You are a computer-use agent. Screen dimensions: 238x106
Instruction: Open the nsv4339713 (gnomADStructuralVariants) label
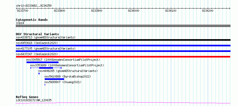point(46,37)
